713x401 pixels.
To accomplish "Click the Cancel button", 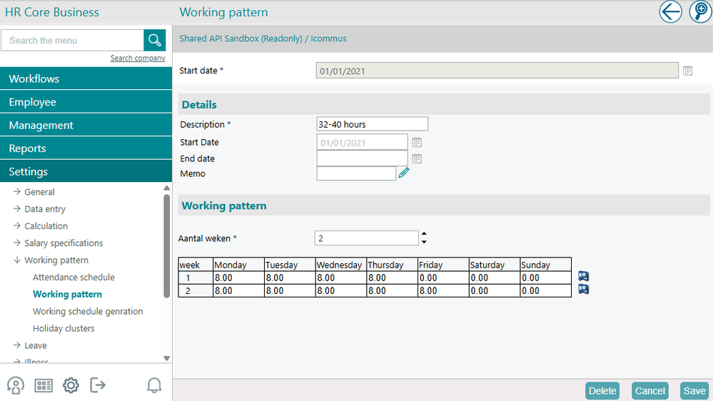I will point(649,391).
